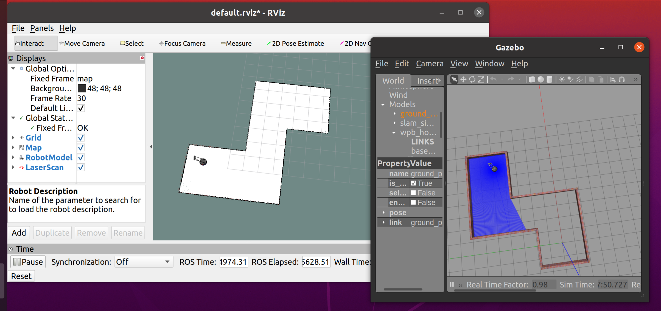661x311 pixels.
Task: Click the Add display button
Action: pyautogui.click(x=19, y=233)
